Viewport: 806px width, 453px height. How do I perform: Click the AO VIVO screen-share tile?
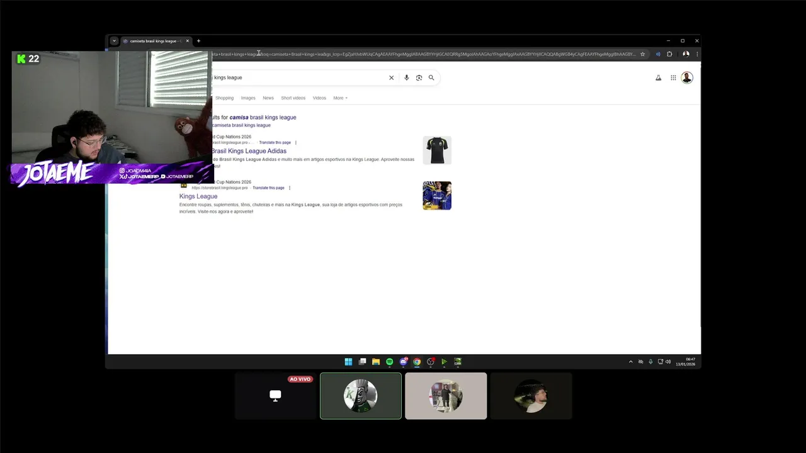pyautogui.click(x=275, y=396)
